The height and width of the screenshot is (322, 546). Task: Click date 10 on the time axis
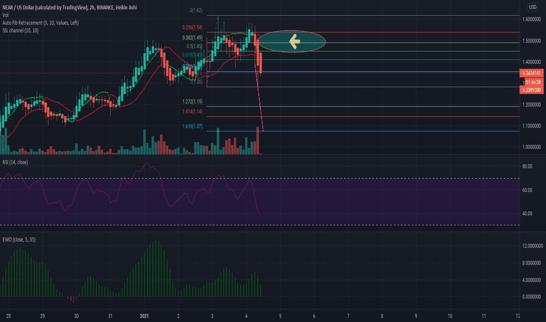pyautogui.click(x=450, y=316)
